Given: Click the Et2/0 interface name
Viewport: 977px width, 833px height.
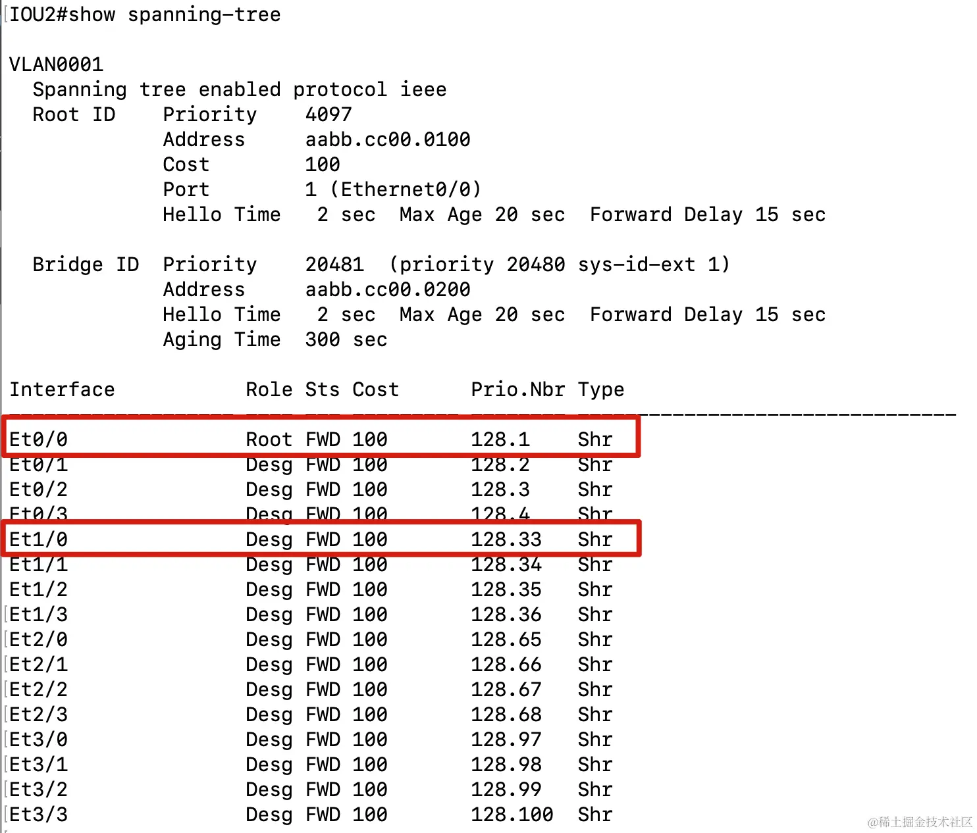Looking at the screenshot, I should click(38, 640).
